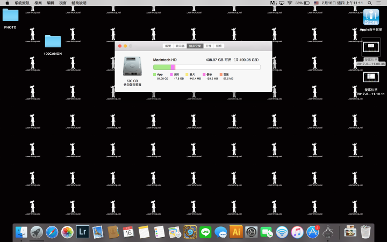Switch to the 顯示器 tab
Screen dimensions: 387x242
[x=180, y=46]
